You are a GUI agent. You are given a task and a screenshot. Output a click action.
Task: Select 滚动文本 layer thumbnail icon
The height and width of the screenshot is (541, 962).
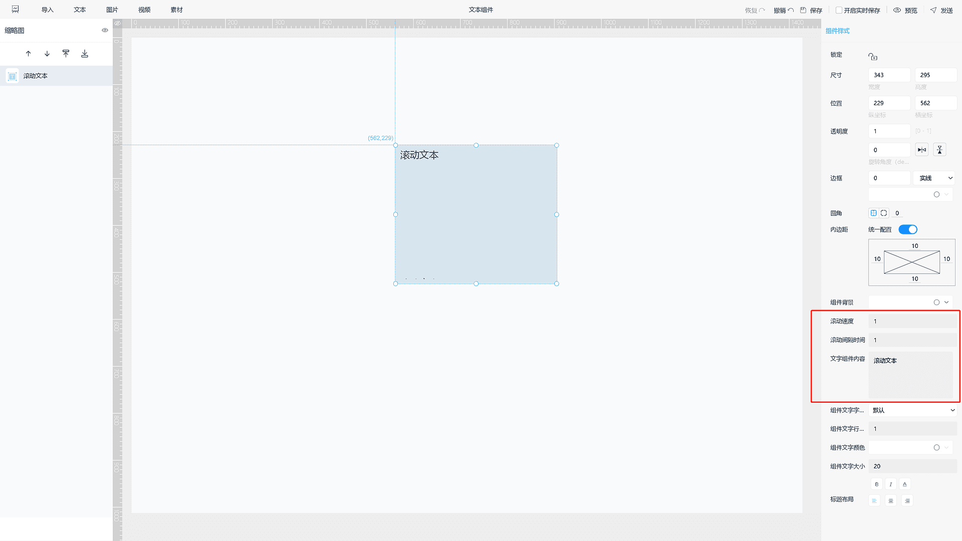pos(13,76)
